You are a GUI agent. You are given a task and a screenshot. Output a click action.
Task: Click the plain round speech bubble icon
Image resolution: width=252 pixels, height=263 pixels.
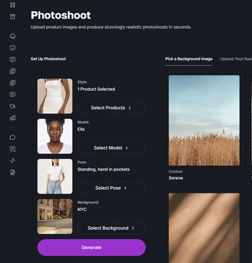(12, 137)
